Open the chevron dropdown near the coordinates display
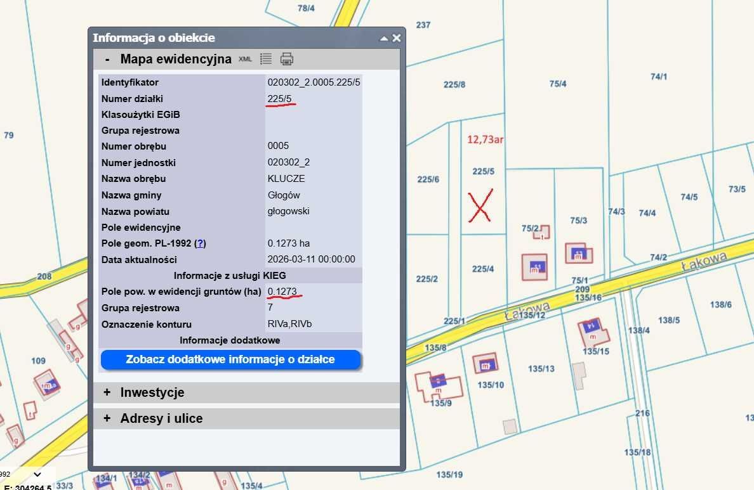 [36, 474]
